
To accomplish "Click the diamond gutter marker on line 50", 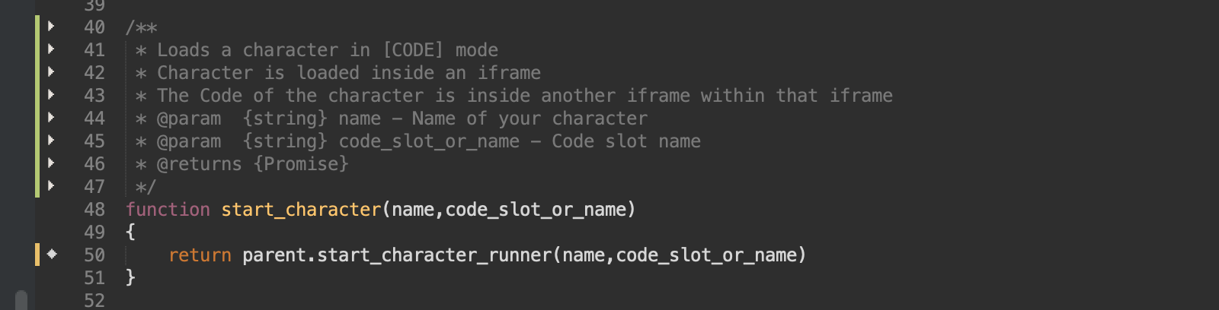I will [x=52, y=255].
